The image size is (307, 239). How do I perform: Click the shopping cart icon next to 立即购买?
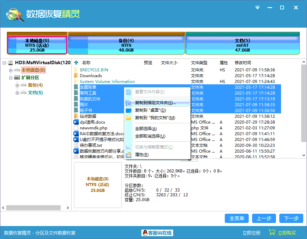[x=272, y=232]
